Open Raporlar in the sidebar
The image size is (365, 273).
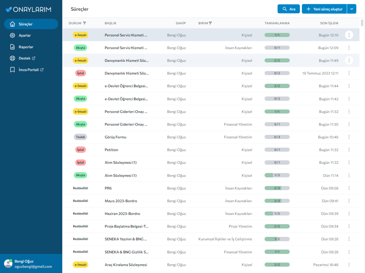26,47
